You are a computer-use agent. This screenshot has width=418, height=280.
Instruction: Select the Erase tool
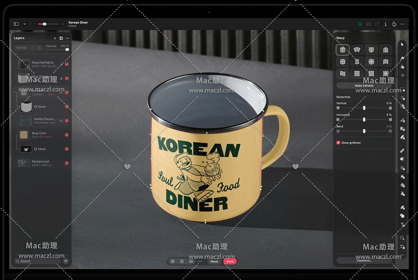[402, 137]
